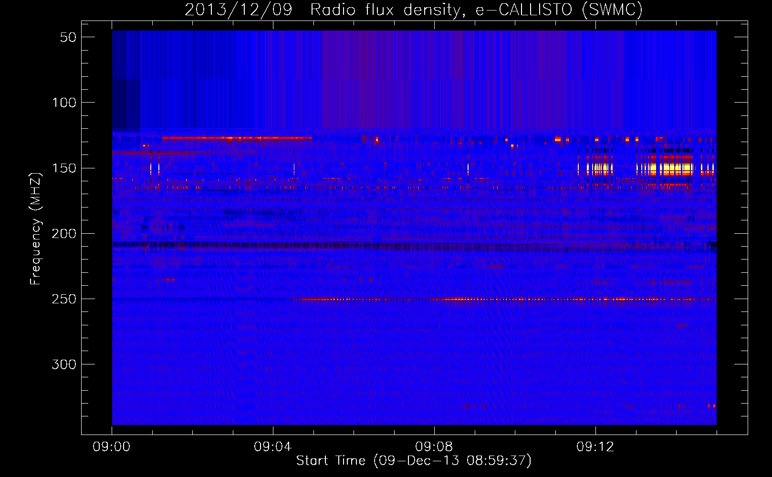
Task: Click the 09:04 time tick label
Action: 273,447
